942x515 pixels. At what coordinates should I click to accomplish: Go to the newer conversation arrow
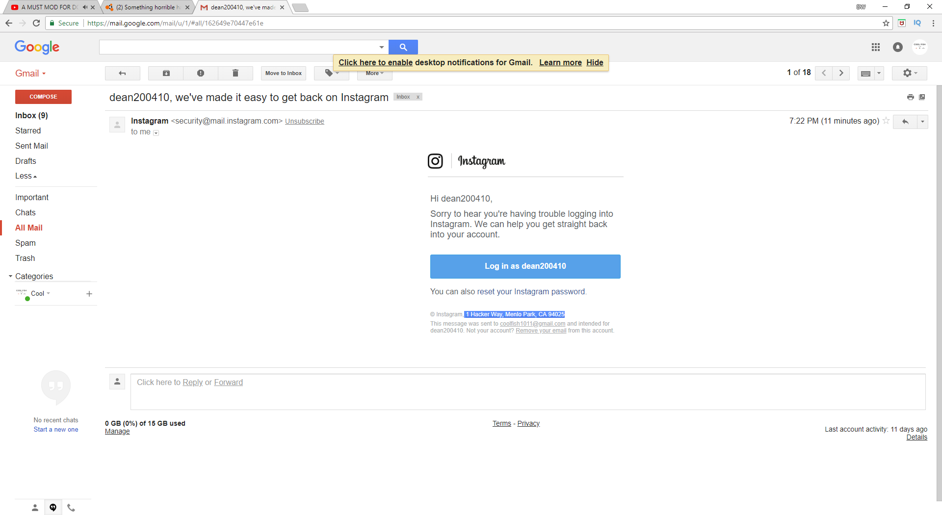824,73
